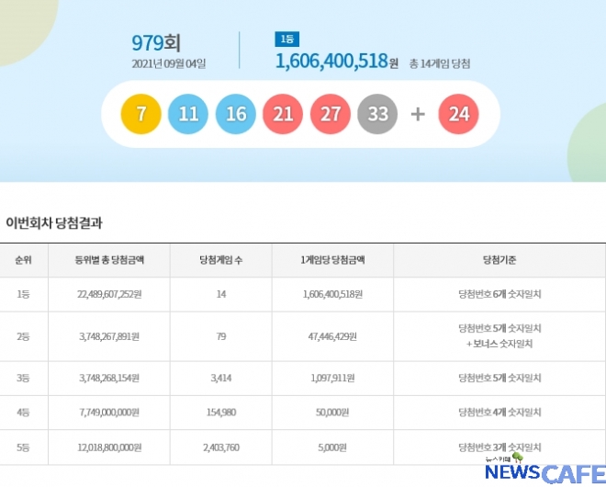Click the blue lottery ball number 11
This screenshot has width=606, height=487.
189,114
